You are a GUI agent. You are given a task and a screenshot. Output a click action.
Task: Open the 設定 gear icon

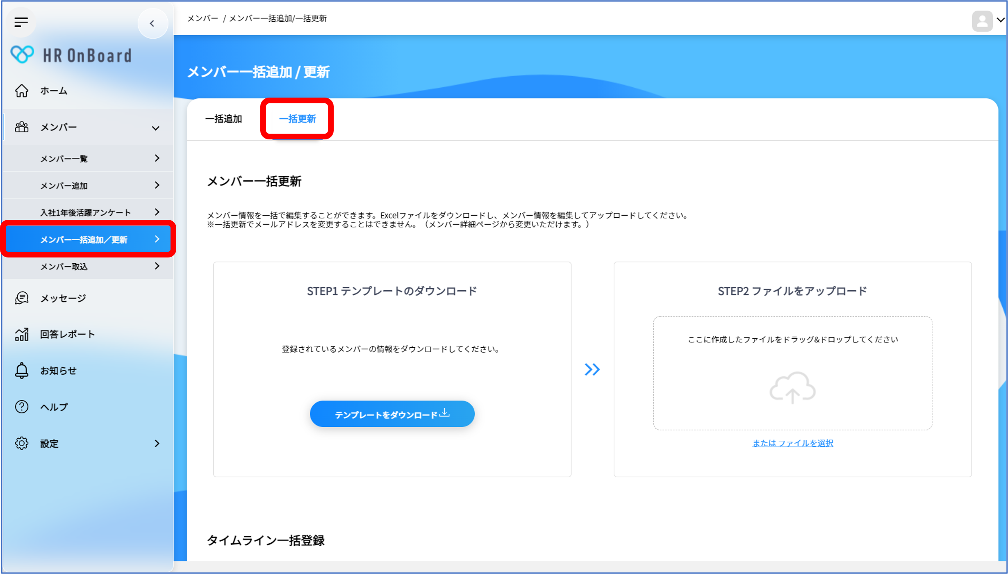pyautogui.click(x=22, y=443)
